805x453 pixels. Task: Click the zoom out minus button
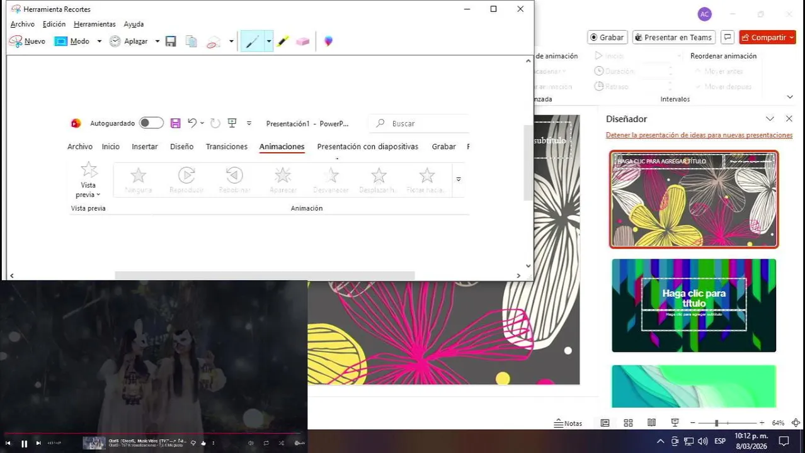tap(692, 423)
